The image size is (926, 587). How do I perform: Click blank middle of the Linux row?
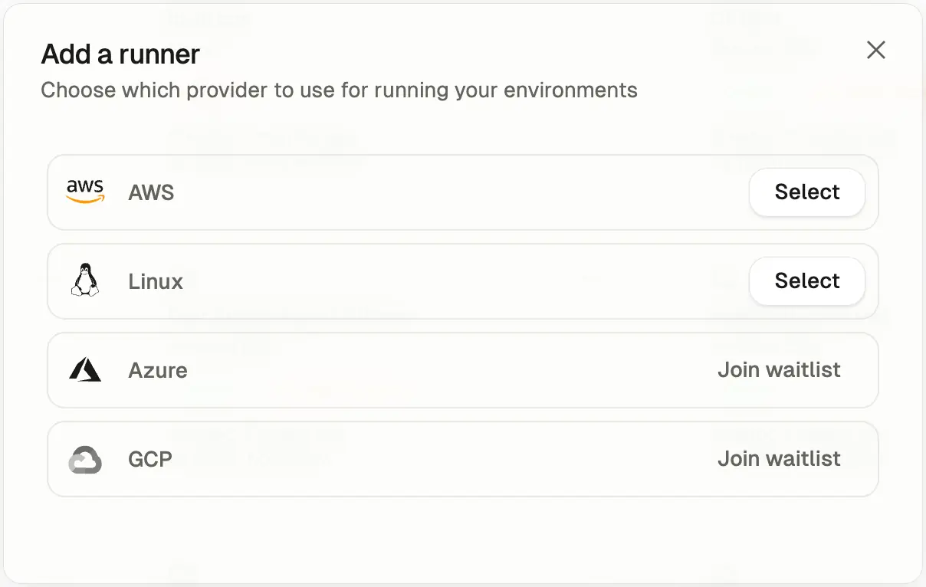(460, 281)
